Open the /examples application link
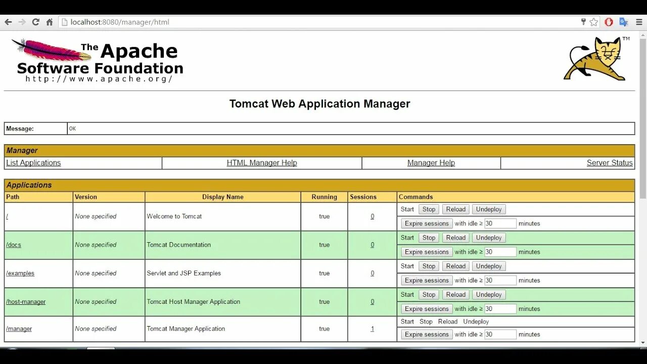The width and height of the screenshot is (647, 364). tap(20, 273)
